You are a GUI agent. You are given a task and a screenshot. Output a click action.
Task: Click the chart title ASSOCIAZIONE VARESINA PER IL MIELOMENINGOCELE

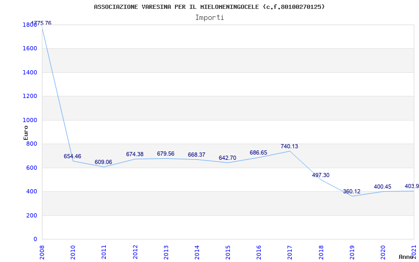[x=209, y=7]
